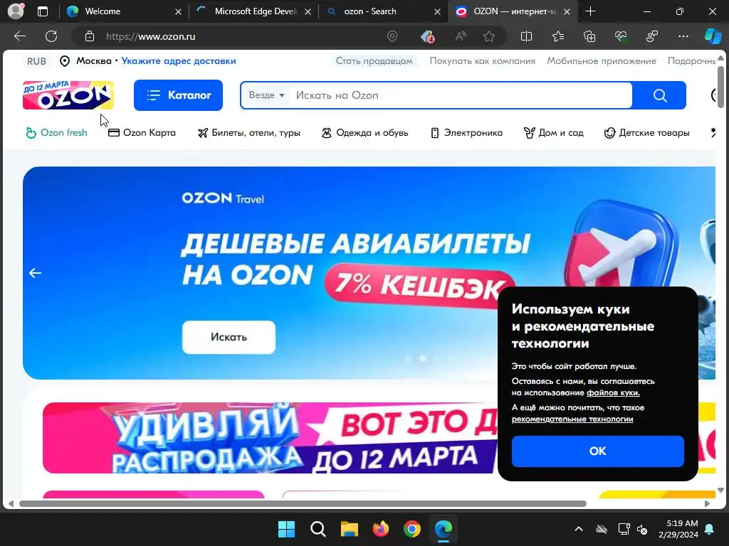Click the Ozon logo

68,95
